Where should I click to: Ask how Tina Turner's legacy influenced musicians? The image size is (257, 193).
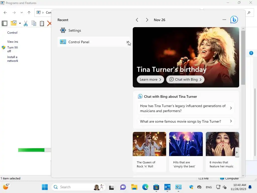[x=186, y=108]
